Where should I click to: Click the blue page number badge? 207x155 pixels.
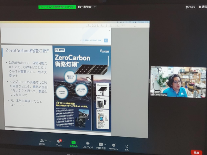click(x=106, y=40)
